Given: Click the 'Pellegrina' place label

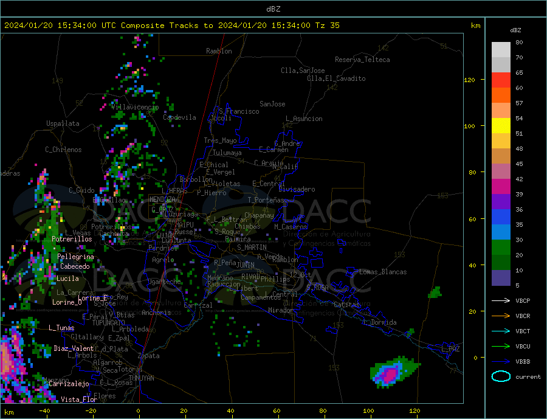Looking at the screenshot, I should (x=76, y=257).
